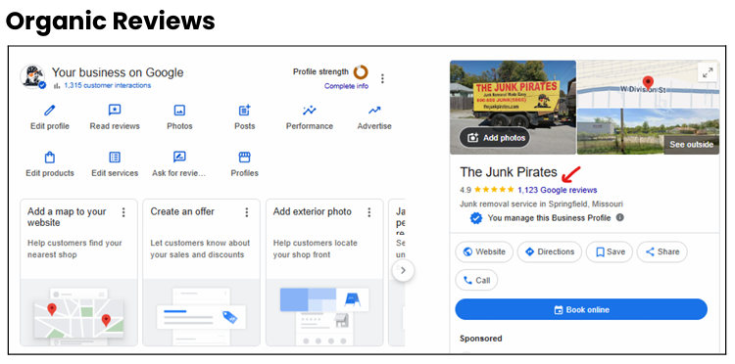Open the Add exterior photo card
735x364 pixels.
pyautogui.click(x=324, y=272)
